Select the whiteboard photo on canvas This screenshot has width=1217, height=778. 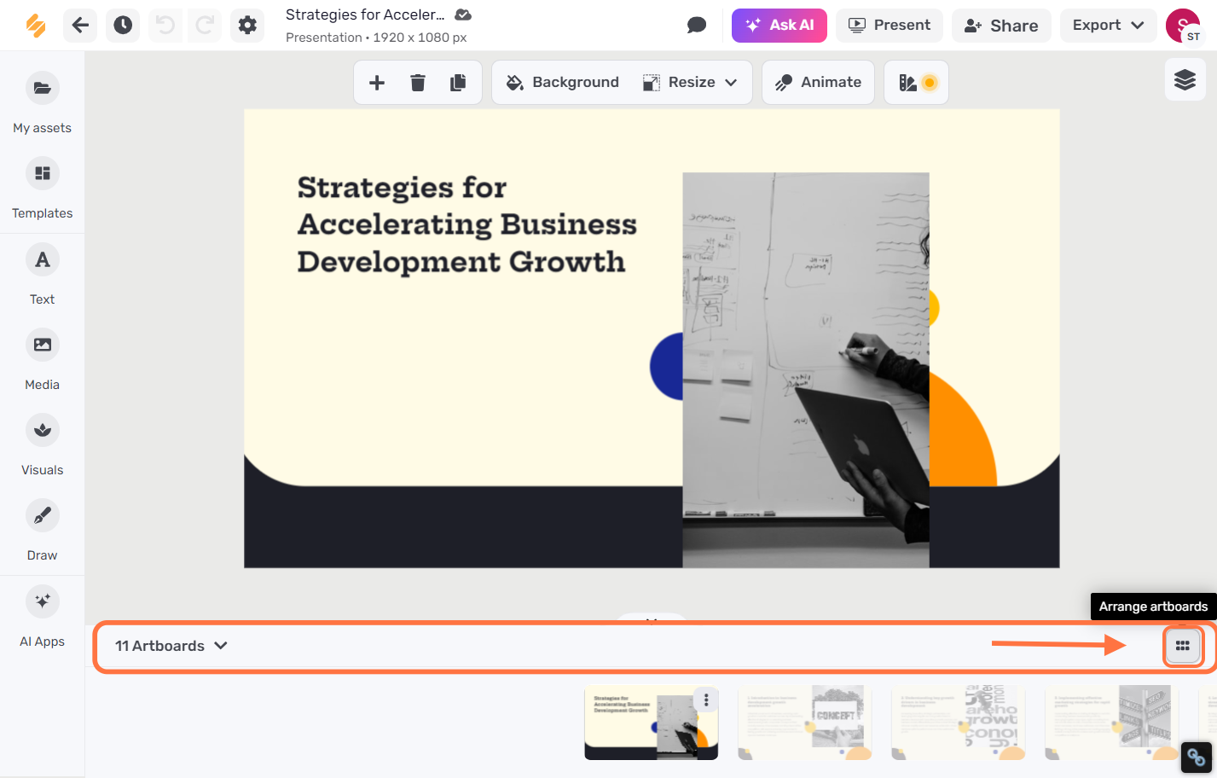[805, 370]
